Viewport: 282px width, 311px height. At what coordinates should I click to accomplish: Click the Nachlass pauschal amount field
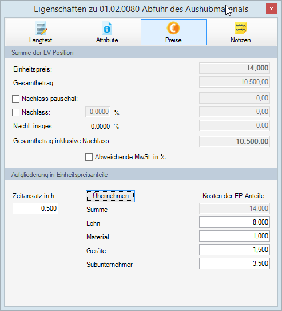[x=235, y=98]
